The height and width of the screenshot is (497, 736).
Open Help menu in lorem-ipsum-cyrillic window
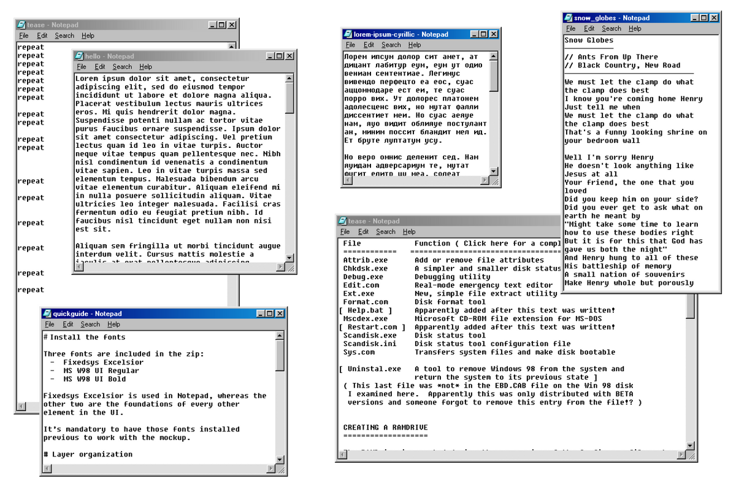pos(415,45)
